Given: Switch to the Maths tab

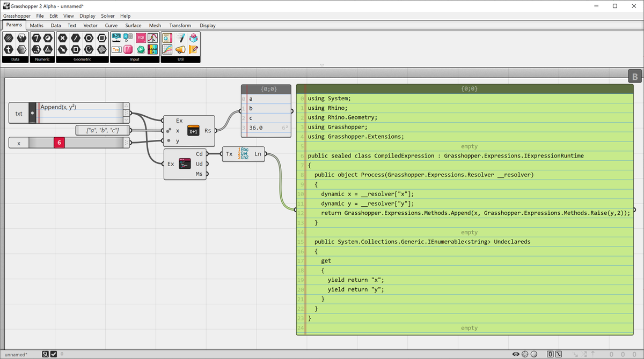Looking at the screenshot, I should click(36, 25).
